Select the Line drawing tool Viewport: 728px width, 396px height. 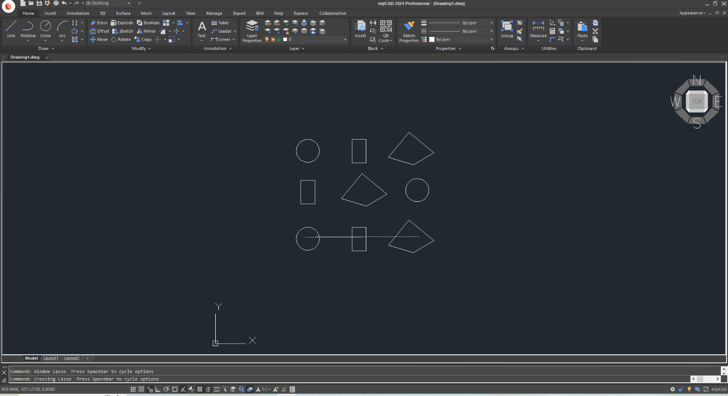(11, 29)
